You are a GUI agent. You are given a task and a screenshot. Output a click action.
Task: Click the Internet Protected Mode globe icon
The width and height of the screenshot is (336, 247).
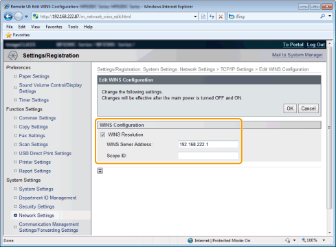click(x=190, y=241)
